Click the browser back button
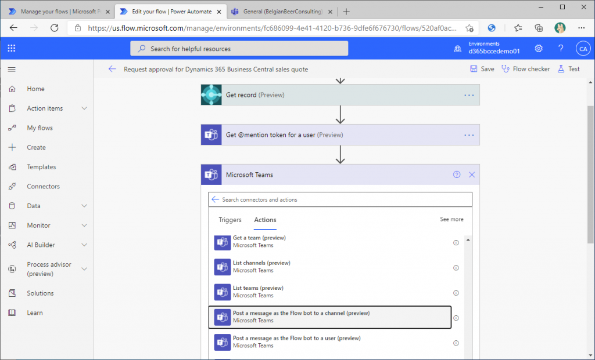 click(14, 28)
